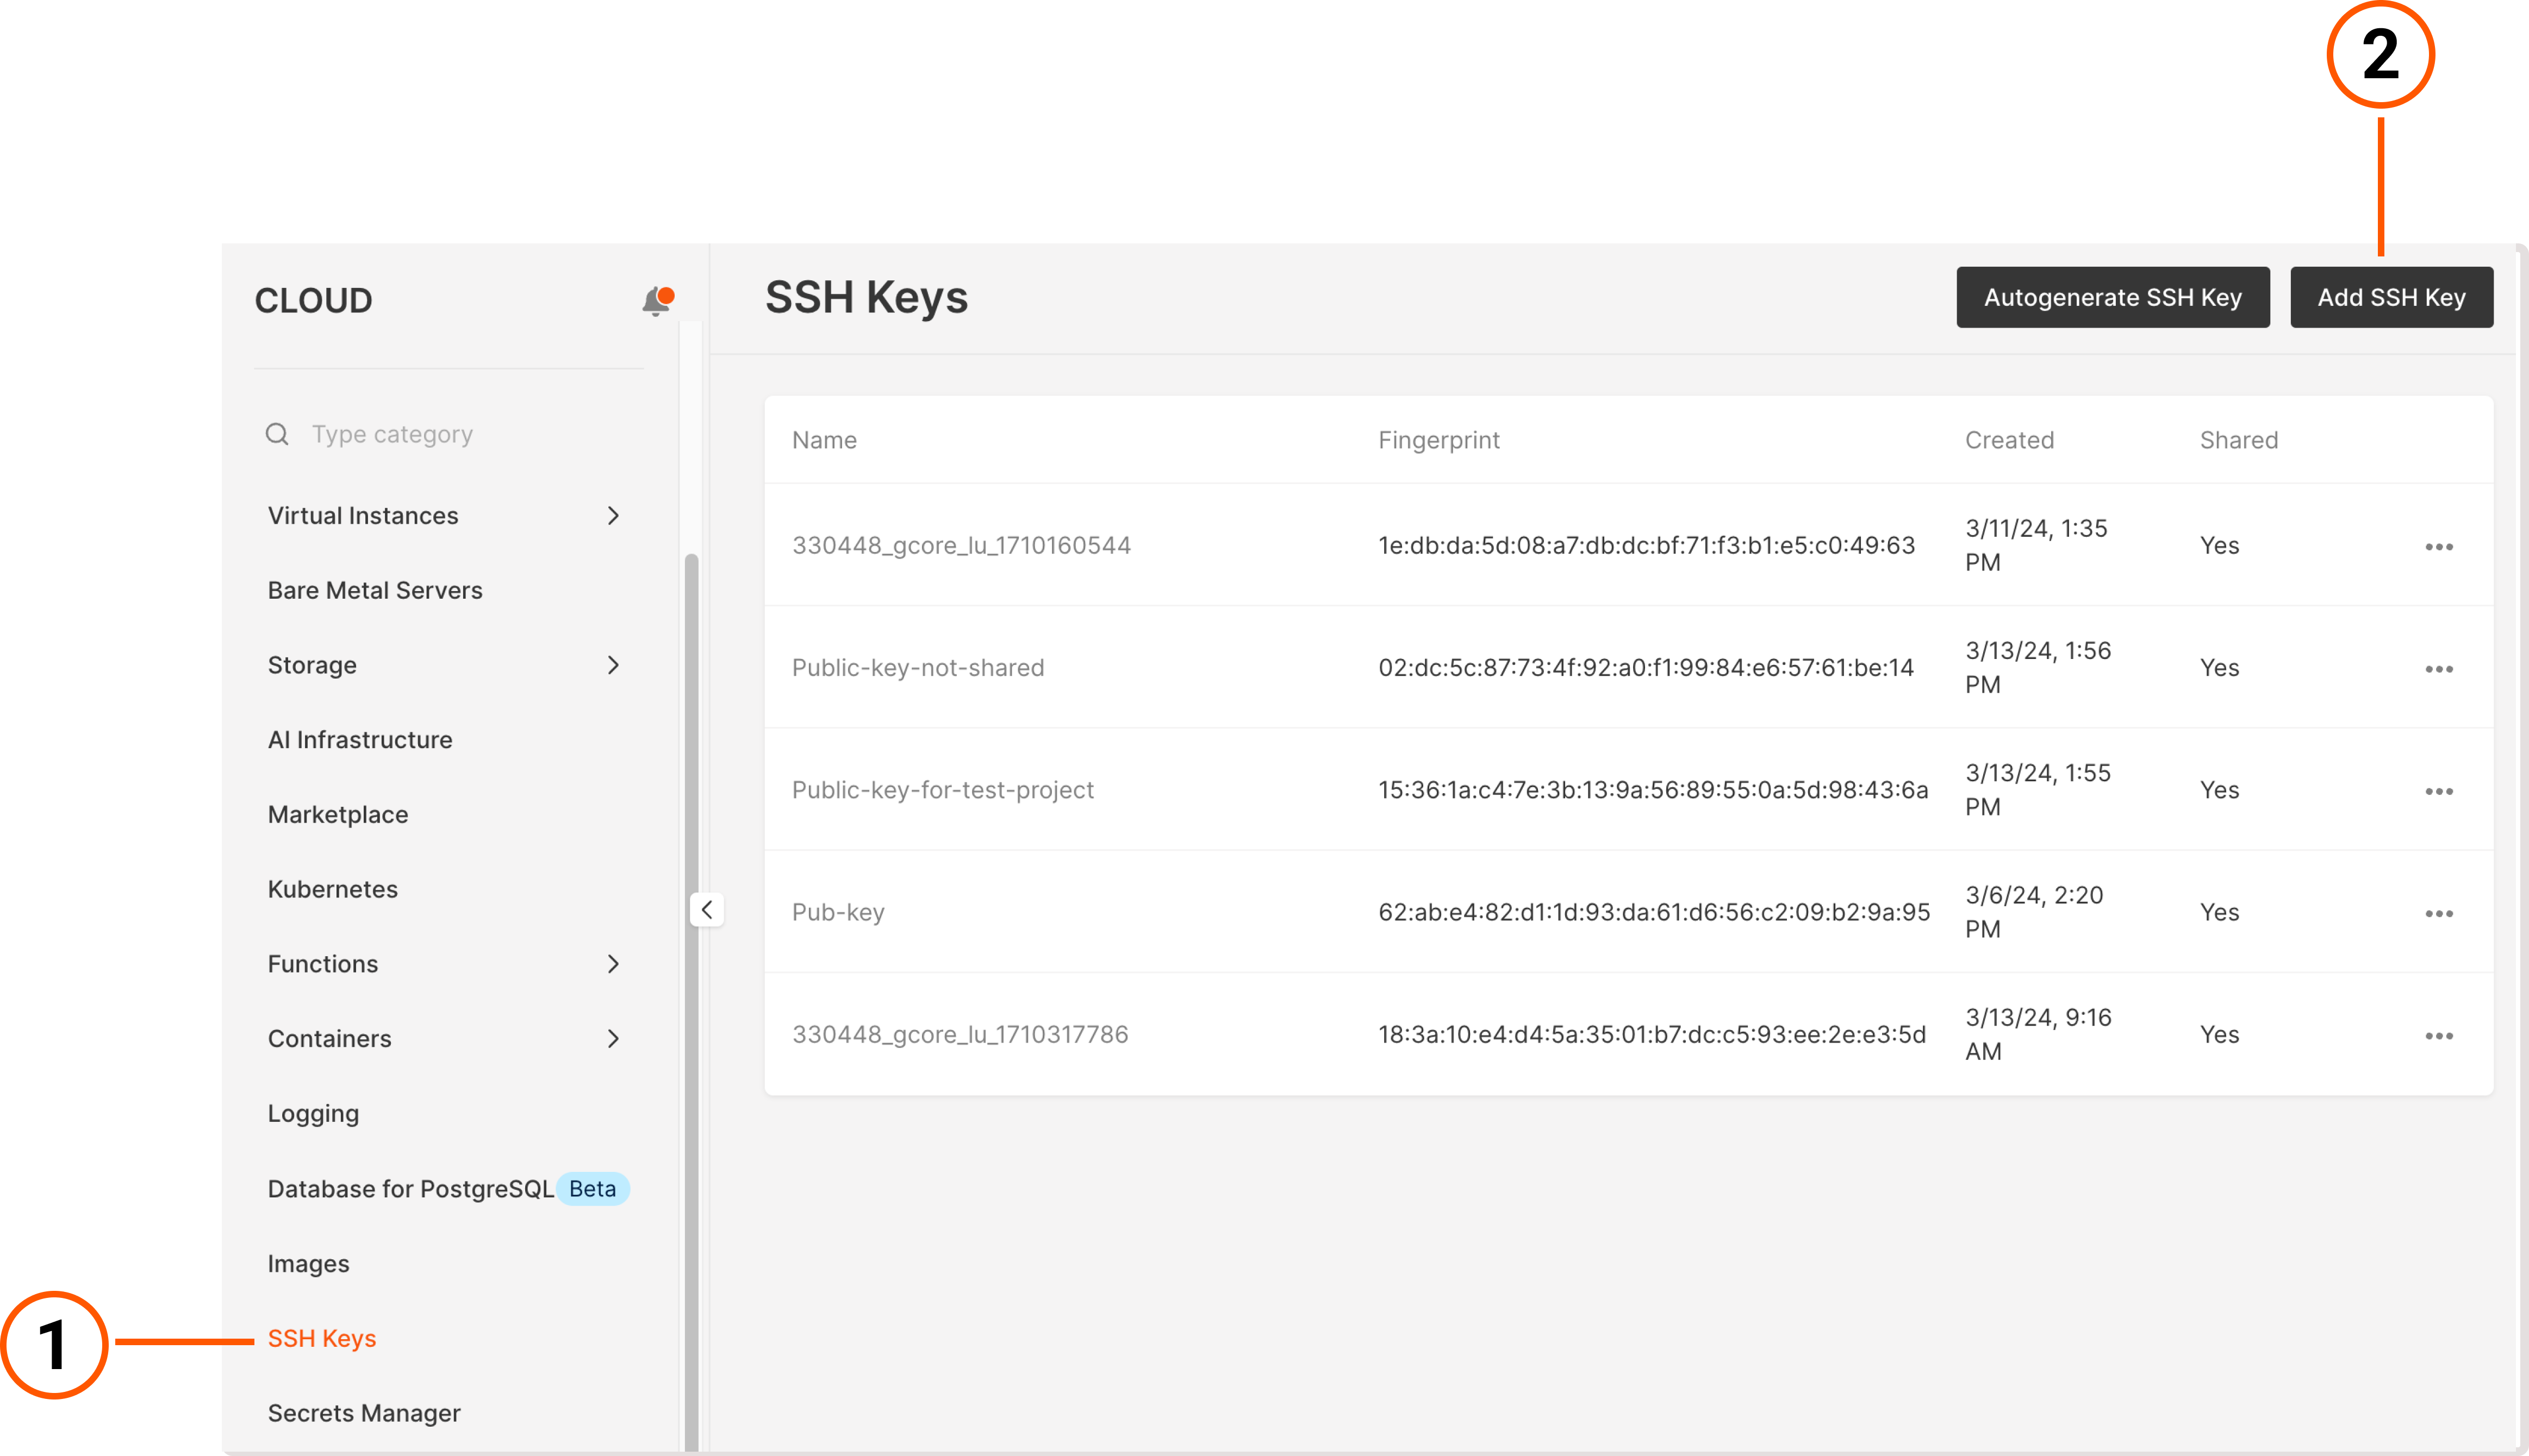
Task: Select Kubernetes from sidebar
Action: 332,888
